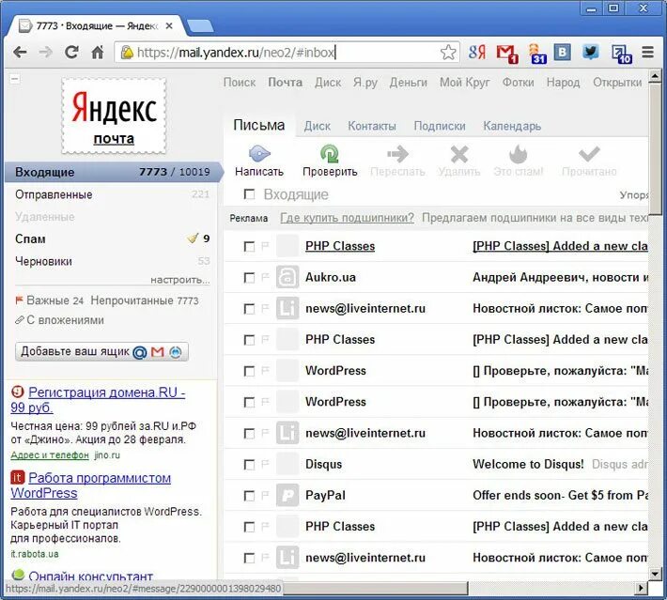Filter by Важные 24 messages
This screenshot has width=667, height=600.
pyautogui.click(x=50, y=300)
